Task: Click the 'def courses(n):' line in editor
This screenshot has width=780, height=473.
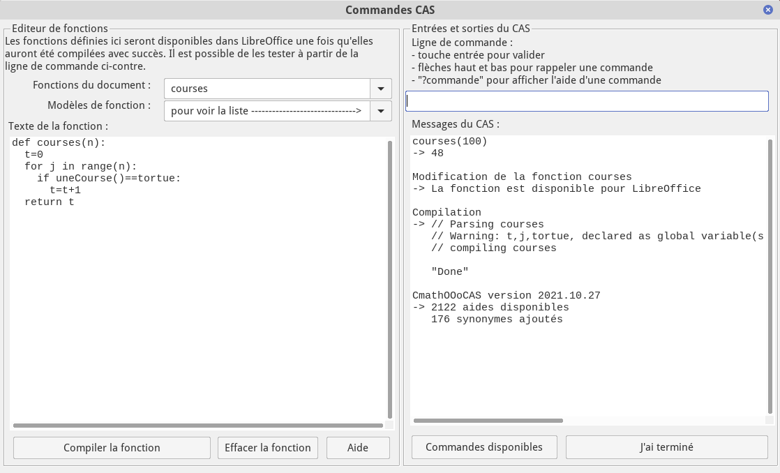Action: coord(59,142)
